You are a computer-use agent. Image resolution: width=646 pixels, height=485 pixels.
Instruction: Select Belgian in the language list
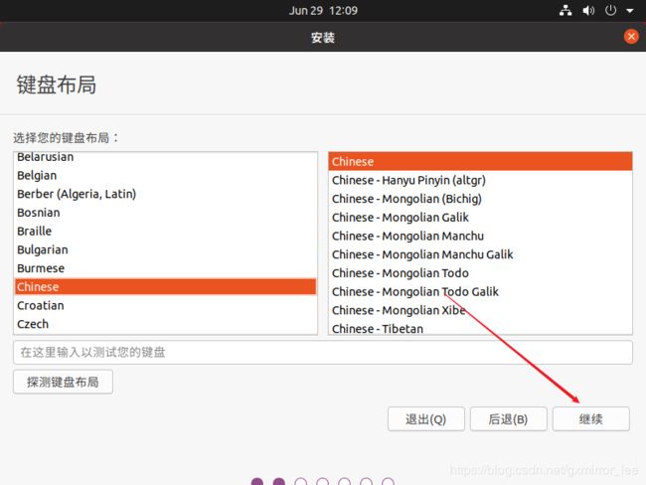click(x=37, y=176)
